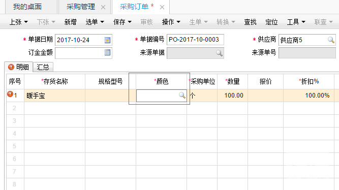
Task: Click the error icon on row 1
Action: tap(10, 94)
